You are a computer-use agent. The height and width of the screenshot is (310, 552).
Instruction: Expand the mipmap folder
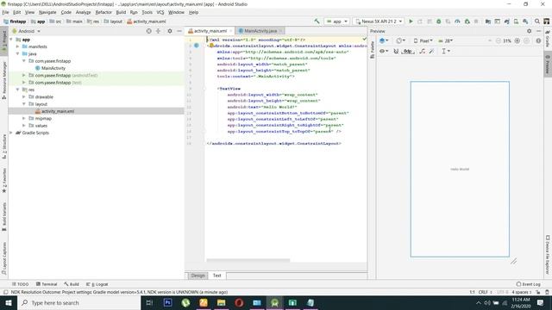24,118
